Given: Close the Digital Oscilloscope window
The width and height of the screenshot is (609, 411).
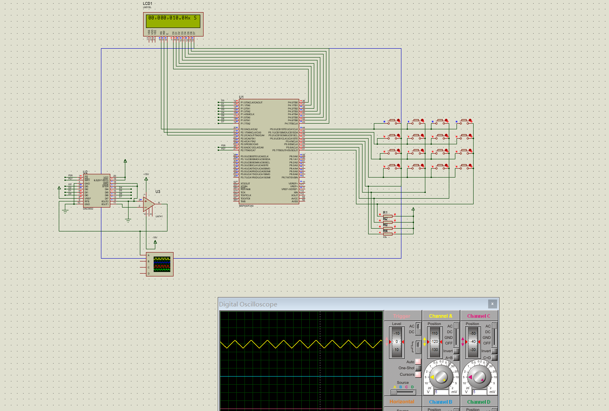Looking at the screenshot, I should coord(492,304).
